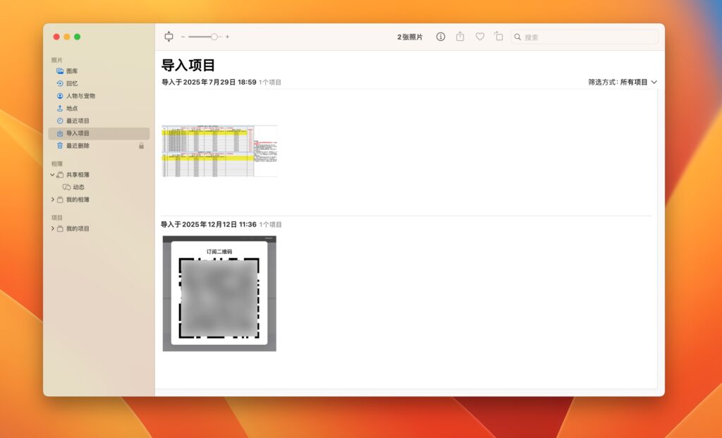Click the Info button in the toolbar
The height and width of the screenshot is (438, 722).
point(440,36)
